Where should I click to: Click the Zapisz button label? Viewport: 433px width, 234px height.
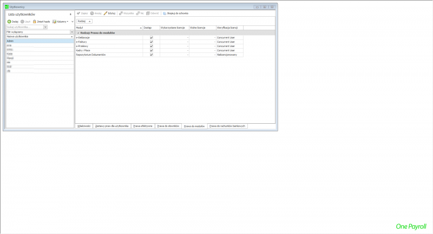coord(84,13)
